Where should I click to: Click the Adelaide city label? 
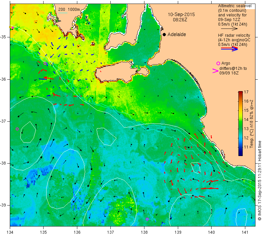[177, 34]
